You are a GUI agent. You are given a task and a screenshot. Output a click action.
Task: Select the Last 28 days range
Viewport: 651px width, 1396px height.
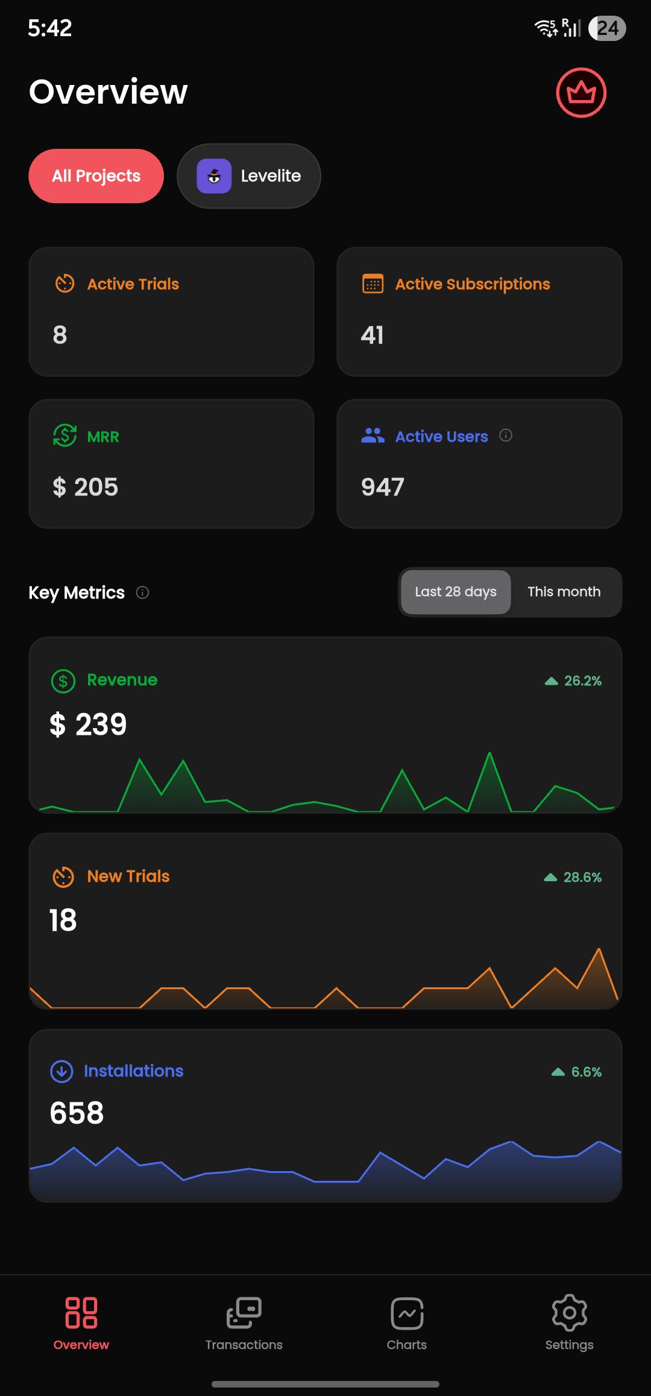click(456, 592)
